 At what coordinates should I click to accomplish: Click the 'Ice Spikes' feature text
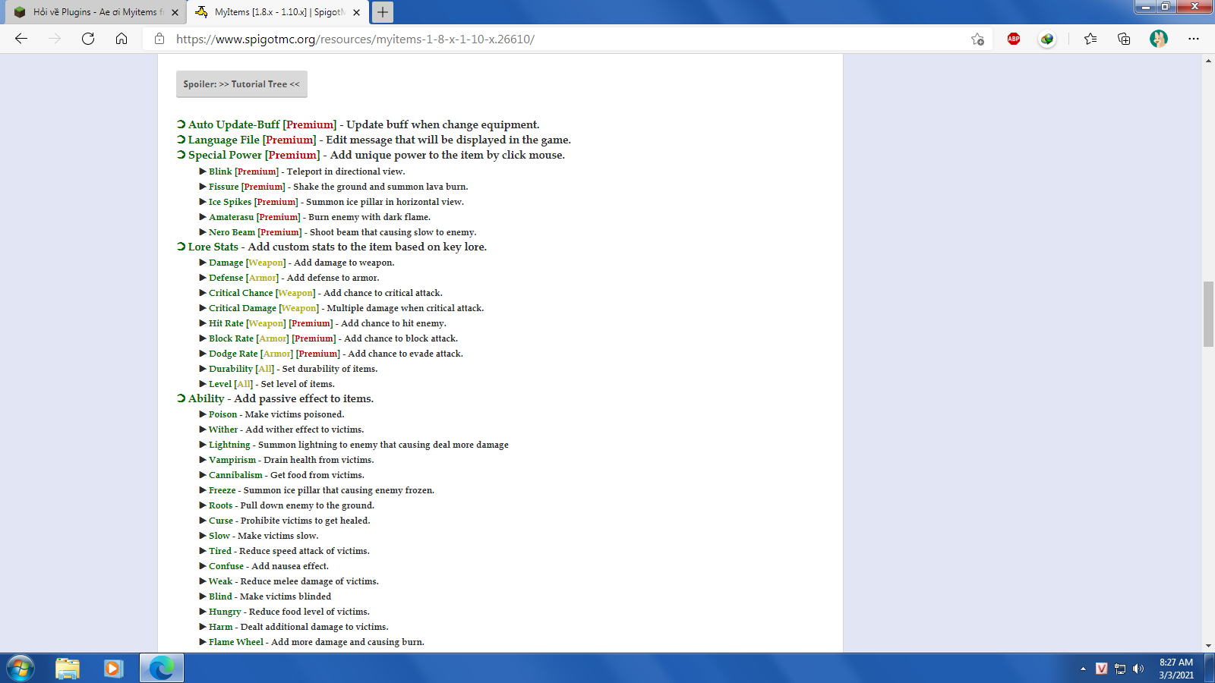coord(230,202)
